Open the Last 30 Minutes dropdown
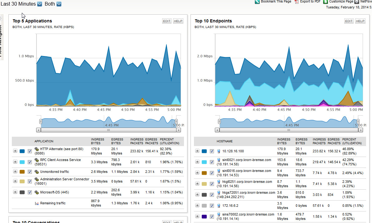Image resolution: width=372 pixels, height=223 pixels. [40, 4]
